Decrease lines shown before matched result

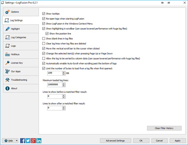(64, 97)
